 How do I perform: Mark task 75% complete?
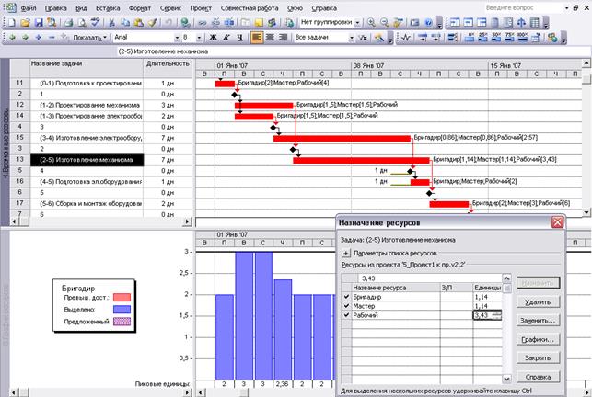coord(509,38)
